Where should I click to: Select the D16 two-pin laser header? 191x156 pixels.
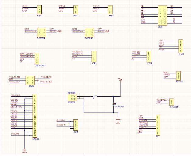pyautogui.click(x=172, y=102)
